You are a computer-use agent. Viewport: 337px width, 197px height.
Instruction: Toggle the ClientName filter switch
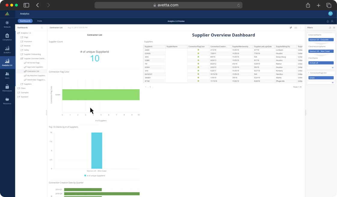point(333,67)
